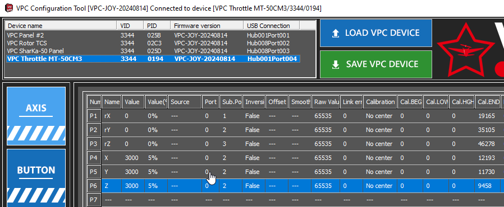Click the download arrow icon on SAVE VPC DEVICE
This screenshot has width=504, height=207.
click(x=336, y=64)
